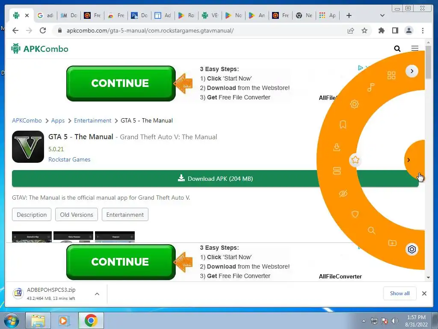438x329 pixels.
Task: Switch to the Photoshop 'Do' tab
Action: pyautogui.click(x=140, y=15)
